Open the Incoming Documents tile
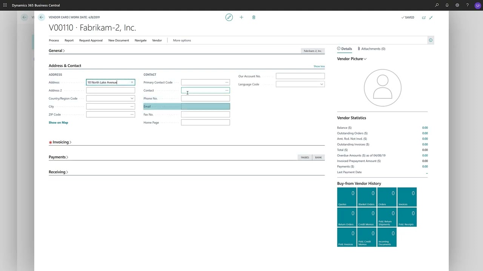Viewport: 483px width, 271px height. coord(387,237)
